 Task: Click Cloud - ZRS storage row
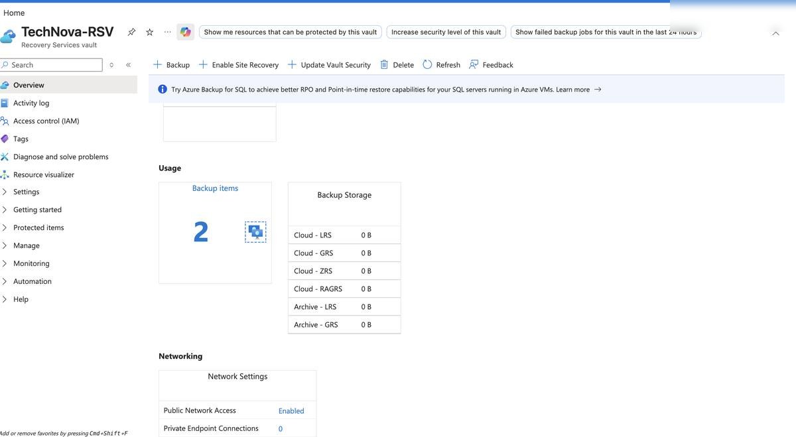[x=344, y=271]
